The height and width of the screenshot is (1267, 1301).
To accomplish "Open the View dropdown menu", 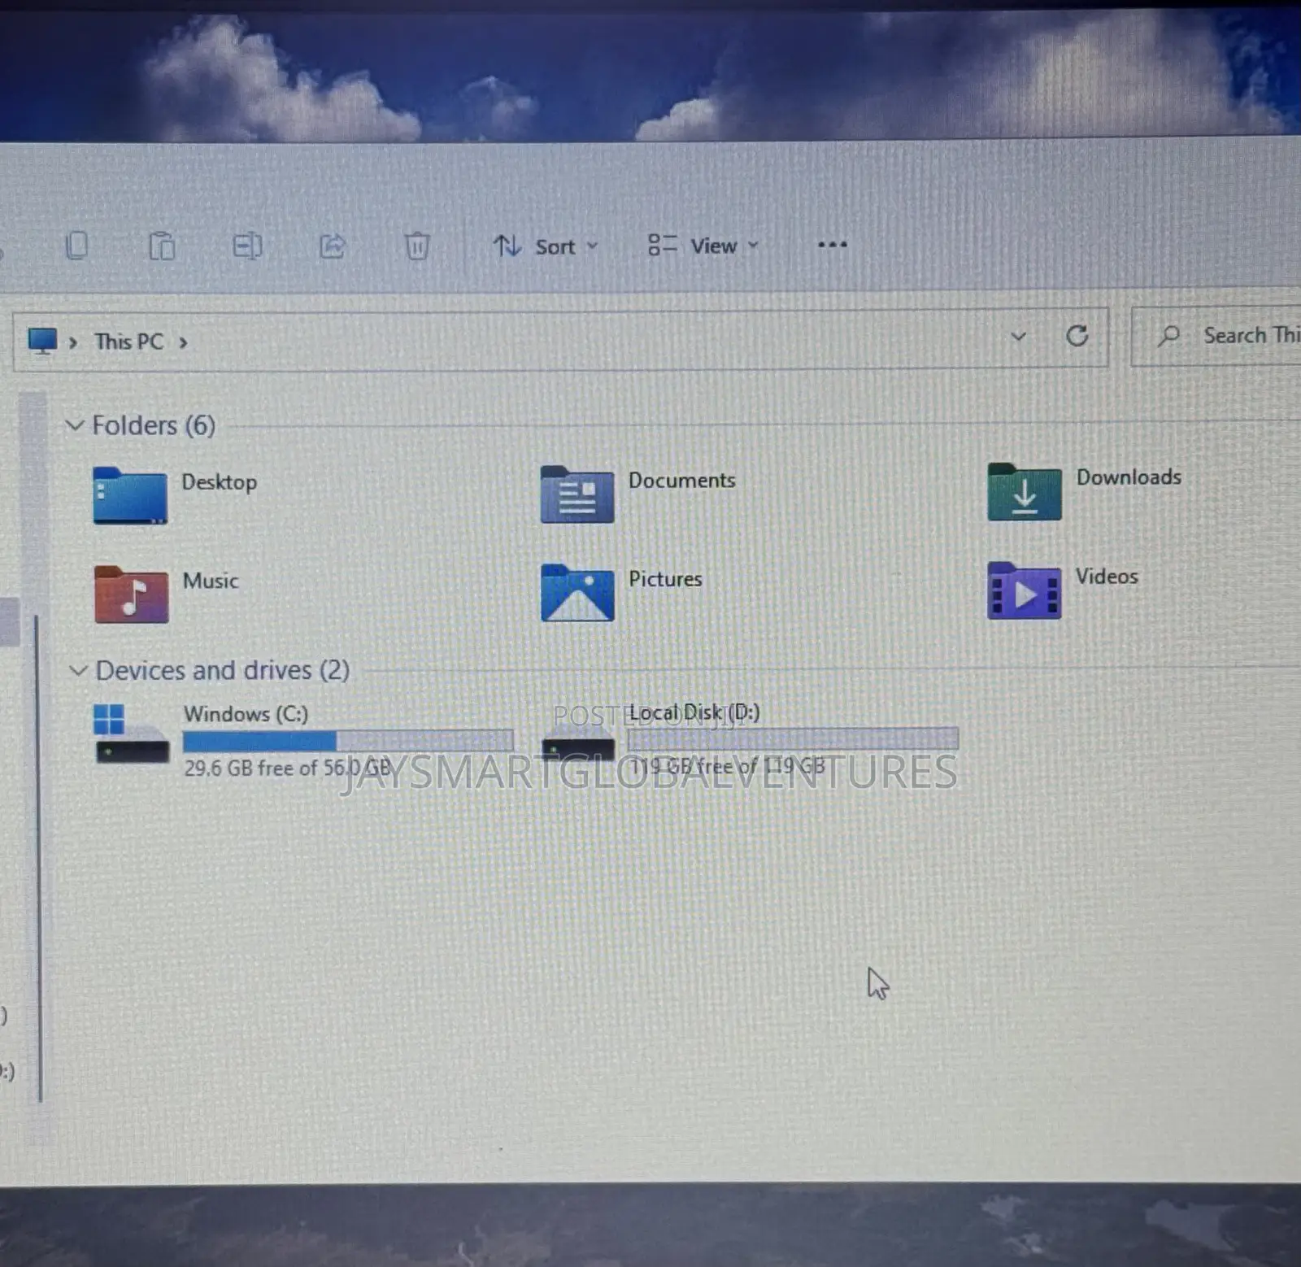I will 703,245.
